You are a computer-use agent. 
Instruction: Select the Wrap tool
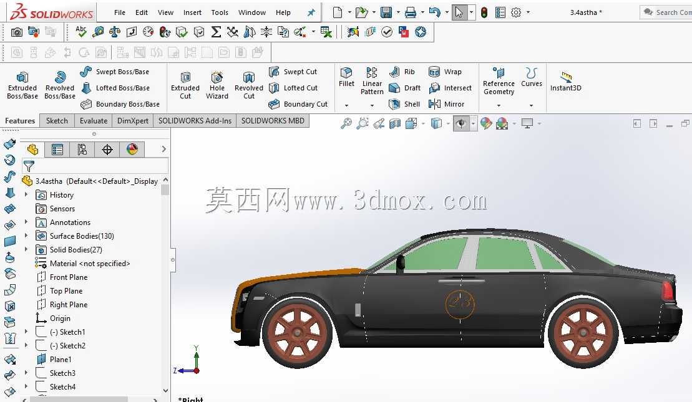(x=446, y=72)
